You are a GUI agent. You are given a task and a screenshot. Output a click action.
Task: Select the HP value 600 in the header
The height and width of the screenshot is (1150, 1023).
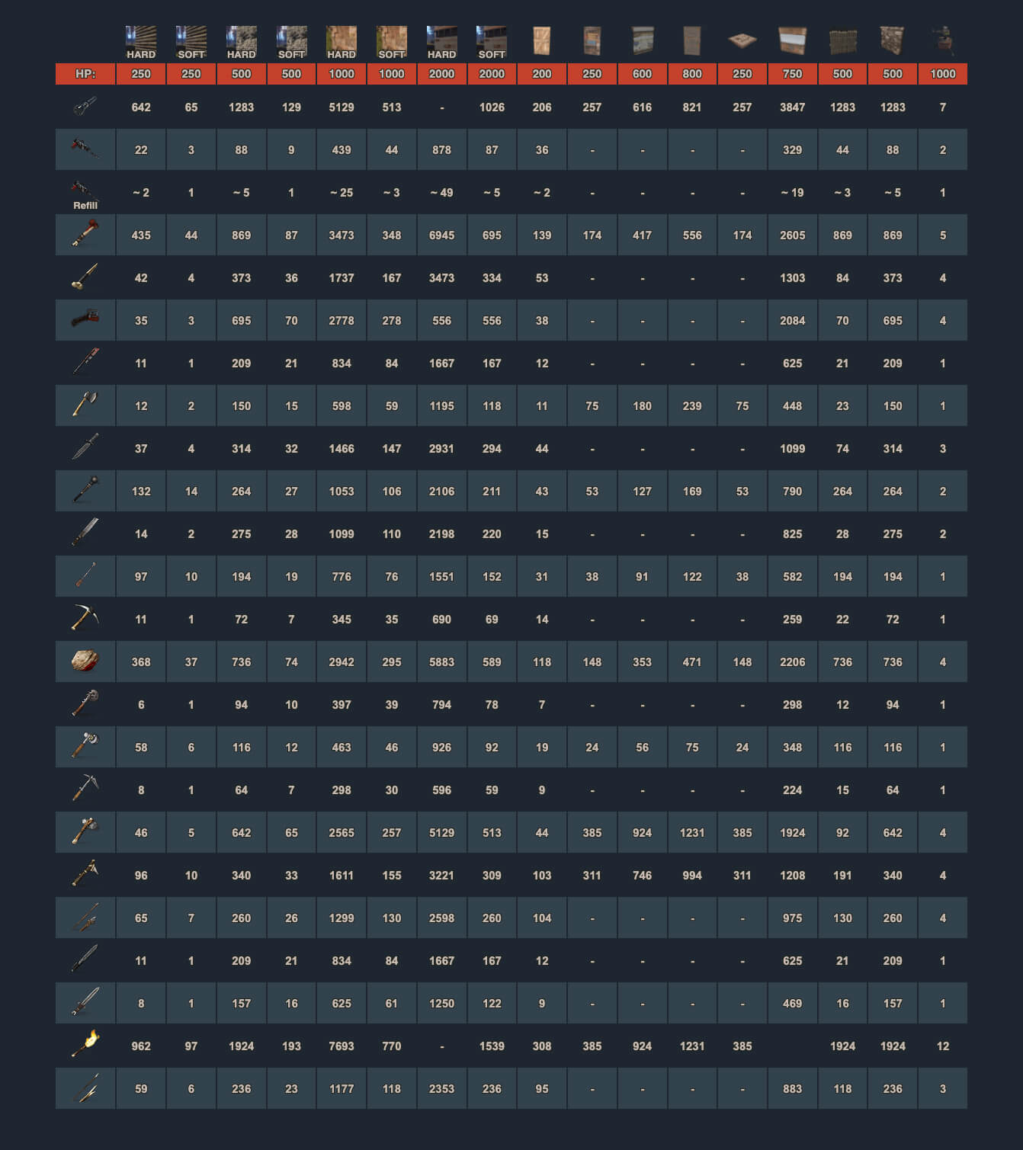click(x=643, y=74)
